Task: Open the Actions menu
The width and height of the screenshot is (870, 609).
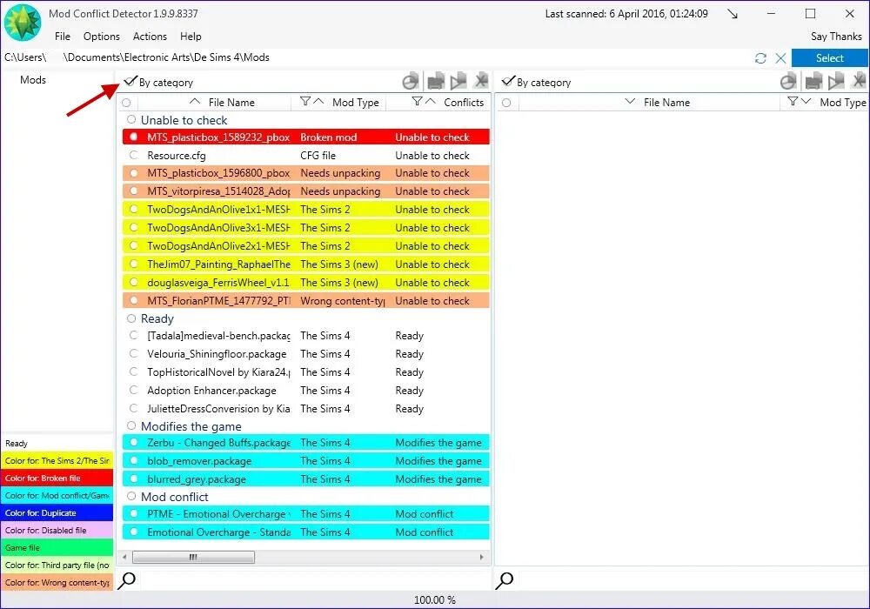Action: click(150, 36)
